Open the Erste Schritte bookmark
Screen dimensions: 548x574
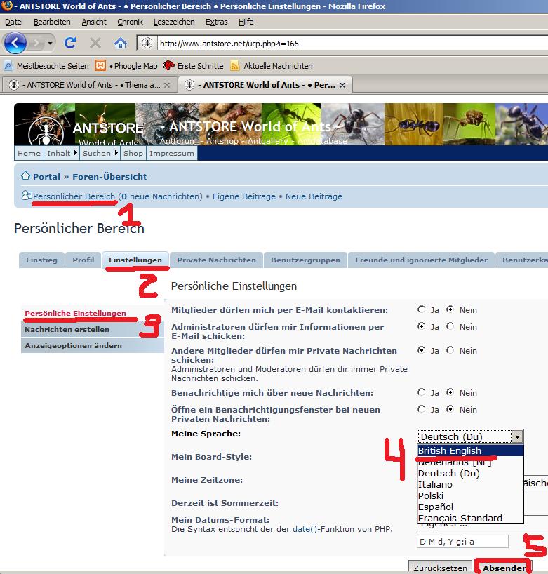(x=194, y=66)
